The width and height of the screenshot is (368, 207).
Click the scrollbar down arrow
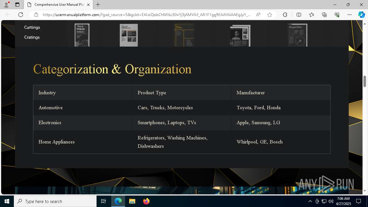pos(365,191)
